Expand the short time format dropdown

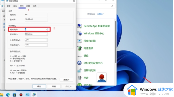46,29
